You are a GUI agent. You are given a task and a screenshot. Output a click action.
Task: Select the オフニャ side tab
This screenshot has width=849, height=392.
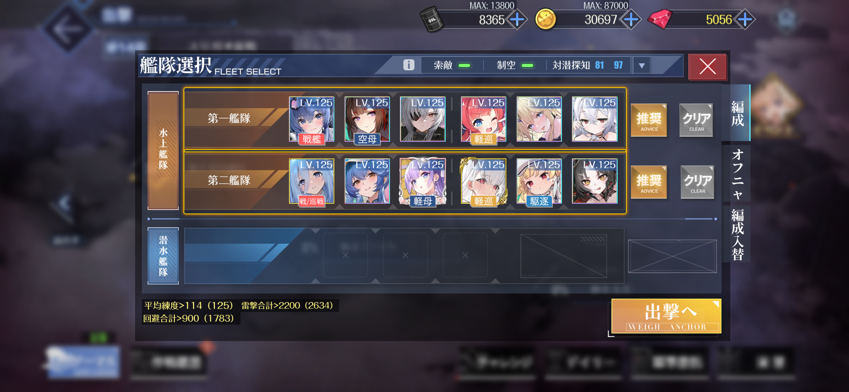(x=737, y=174)
